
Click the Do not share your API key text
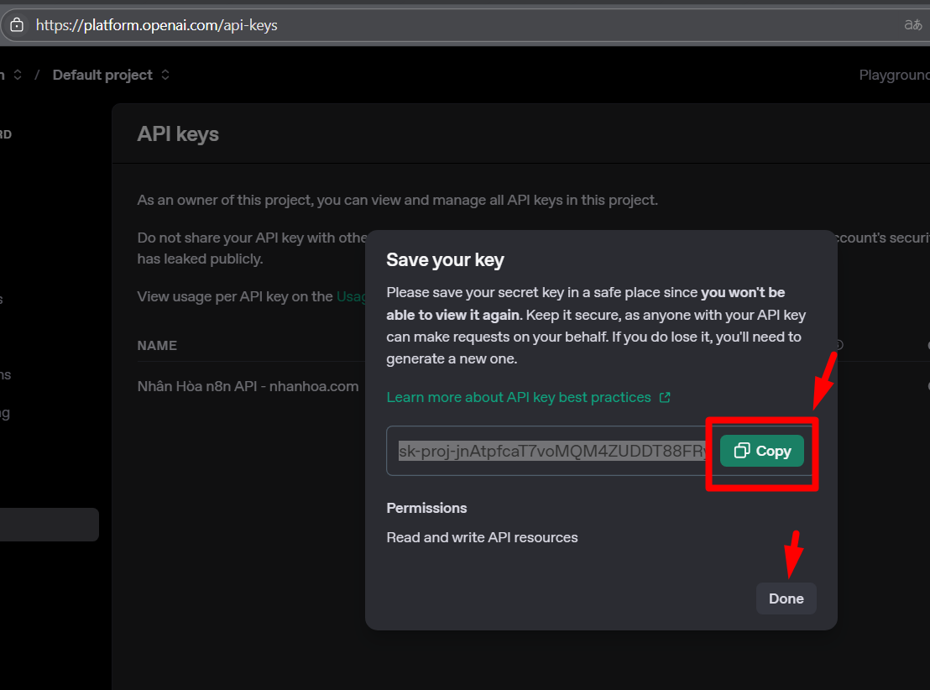252,248
